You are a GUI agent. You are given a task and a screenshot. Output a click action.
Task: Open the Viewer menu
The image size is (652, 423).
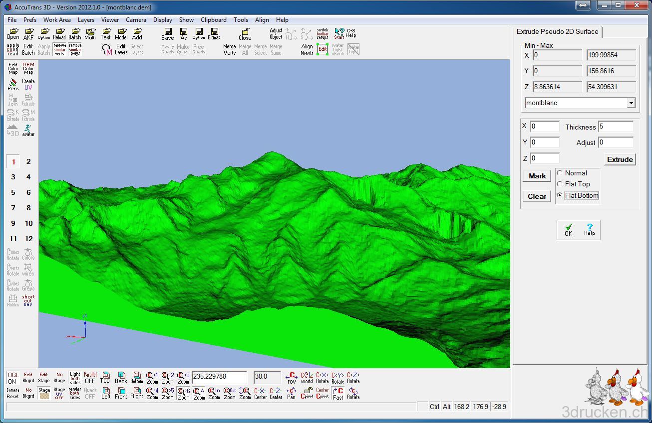click(x=110, y=20)
